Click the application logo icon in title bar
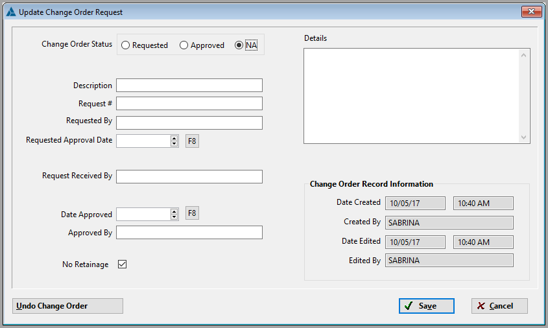 pyautogui.click(x=10, y=12)
